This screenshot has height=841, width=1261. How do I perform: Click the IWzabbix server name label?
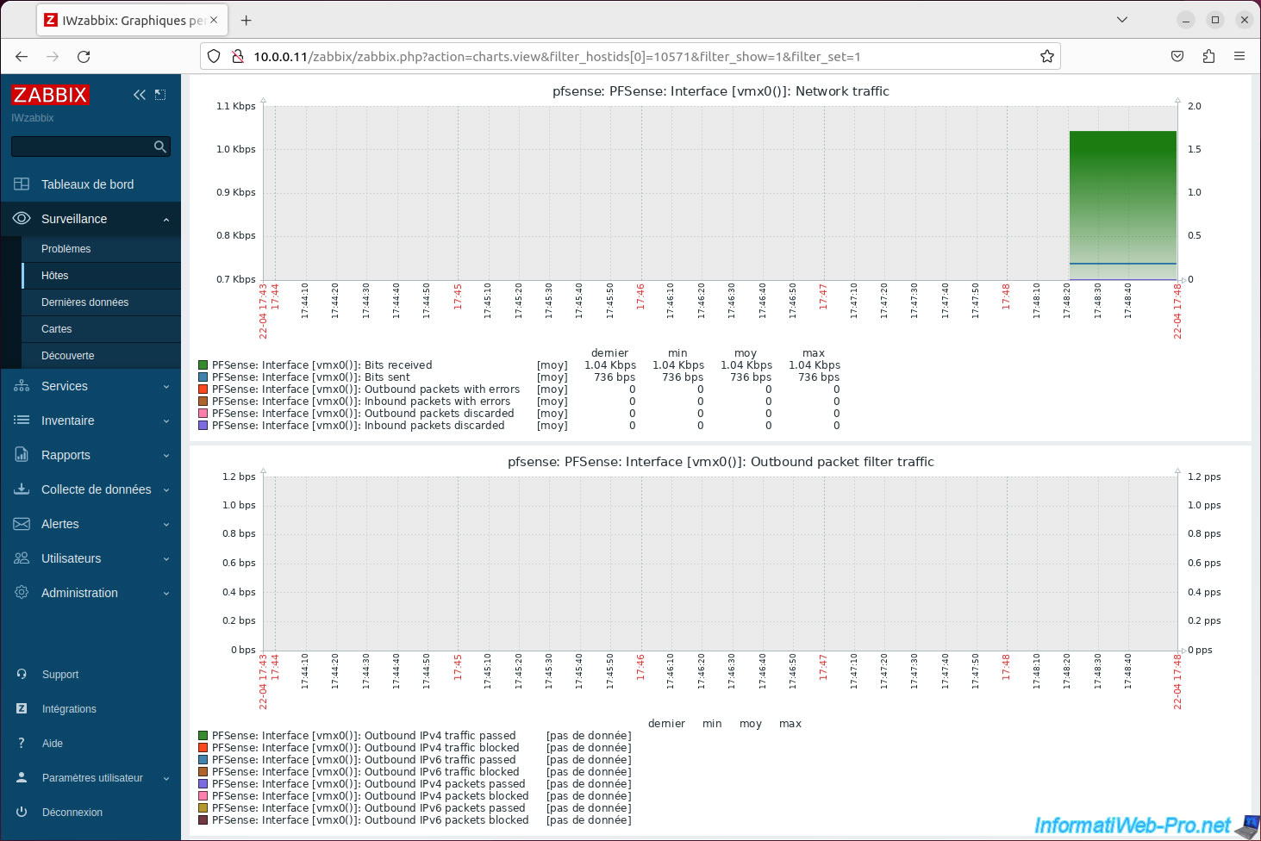(33, 118)
